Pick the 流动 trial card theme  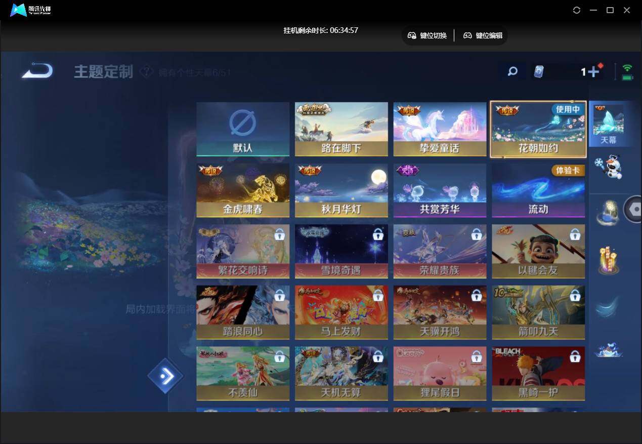(538, 190)
